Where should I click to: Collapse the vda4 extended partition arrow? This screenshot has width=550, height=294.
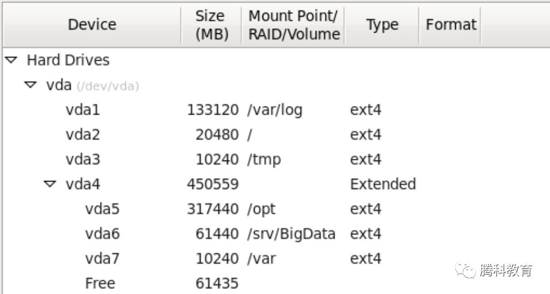[51, 184]
